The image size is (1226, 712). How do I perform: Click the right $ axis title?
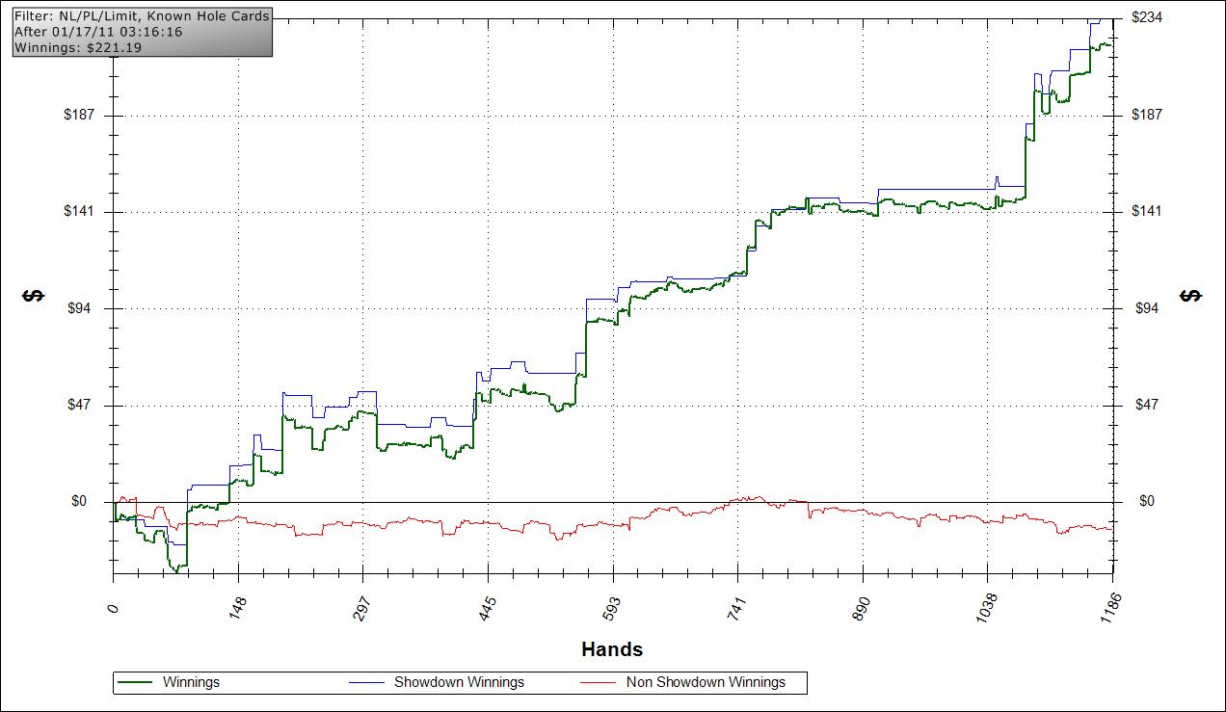[x=1191, y=296]
